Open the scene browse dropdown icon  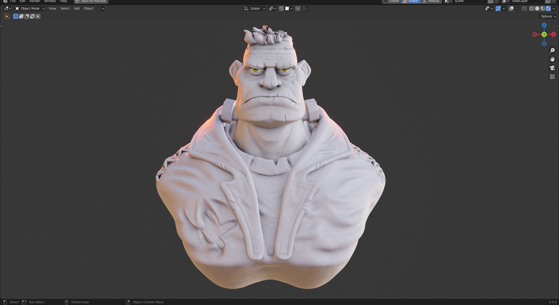tap(448, 1)
